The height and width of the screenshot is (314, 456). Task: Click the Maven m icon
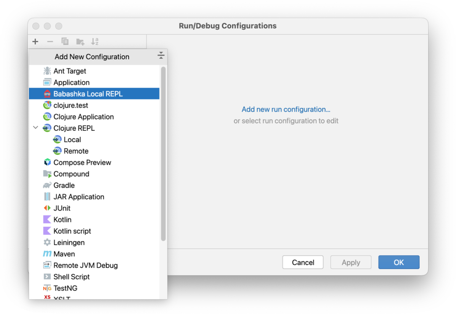[x=47, y=254]
